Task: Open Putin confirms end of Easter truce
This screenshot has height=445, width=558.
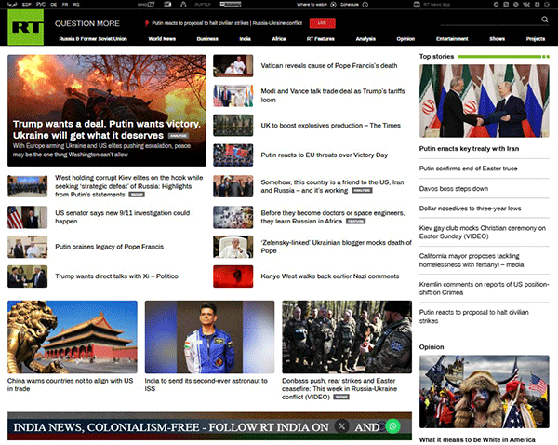Action: pyautogui.click(x=468, y=169)
